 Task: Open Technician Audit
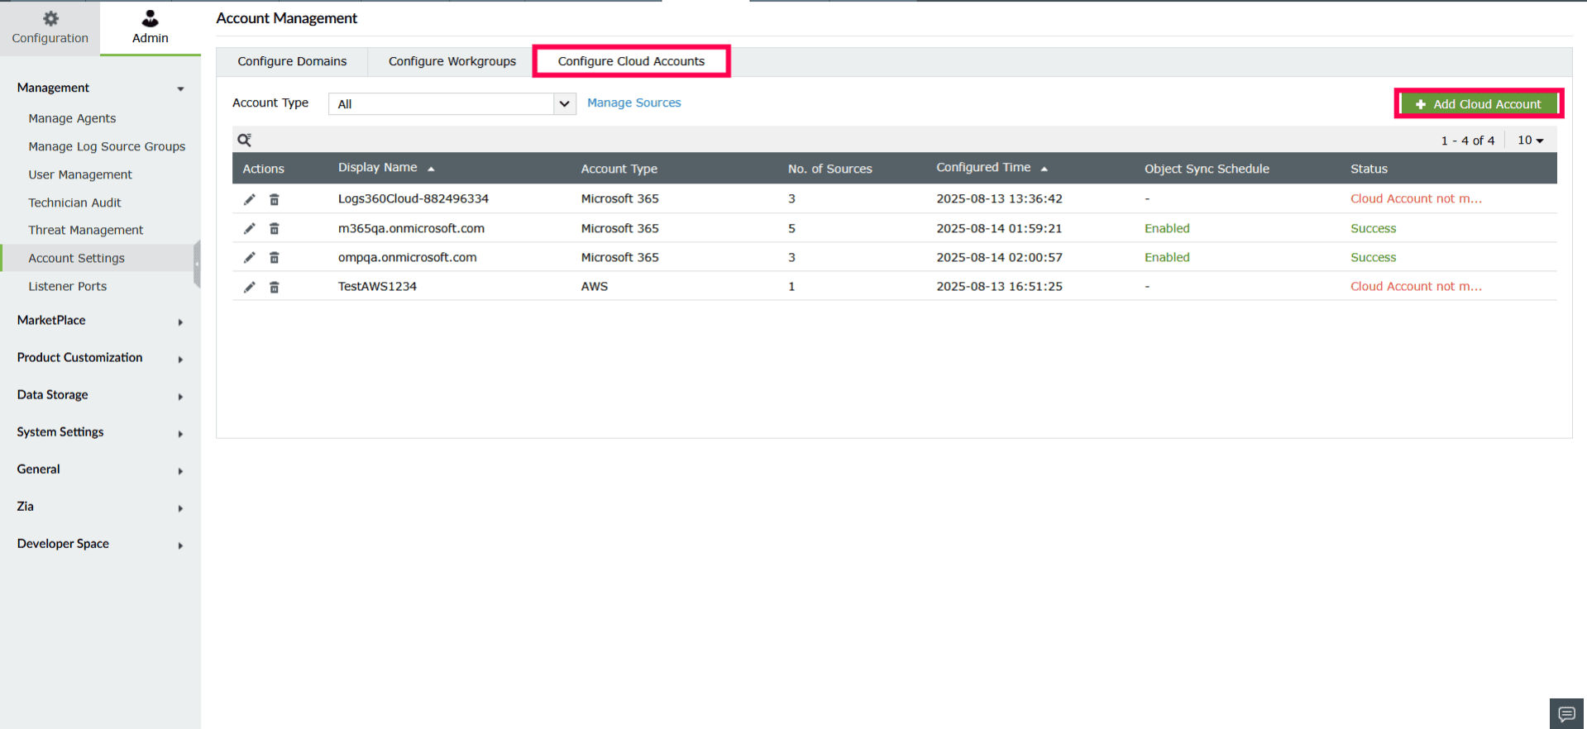(74, 202)
